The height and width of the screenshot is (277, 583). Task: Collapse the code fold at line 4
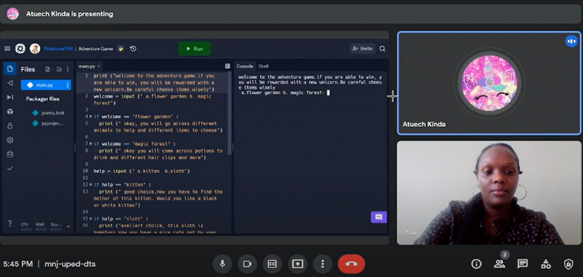pyautogui.click(x=91, y=116)
